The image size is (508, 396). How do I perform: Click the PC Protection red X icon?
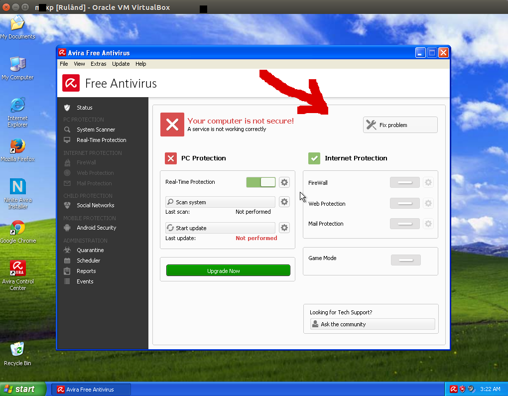171,158
